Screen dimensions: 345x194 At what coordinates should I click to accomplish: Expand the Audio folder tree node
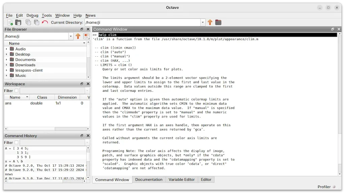[6, 49]
